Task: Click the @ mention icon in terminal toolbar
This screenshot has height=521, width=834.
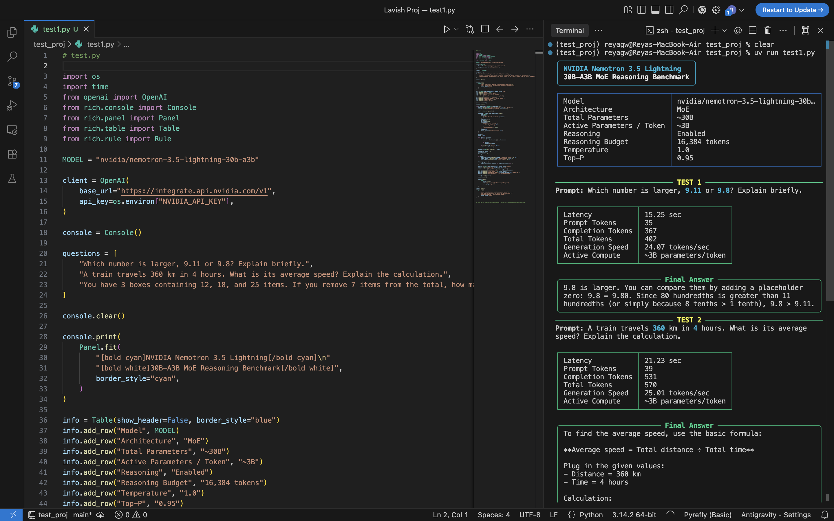Action: (738, 30)
